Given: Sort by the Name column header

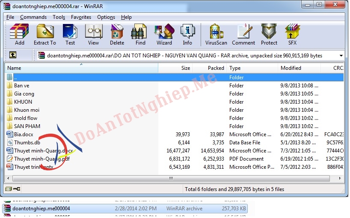Looking at the screenshot, I should [81, 68].
